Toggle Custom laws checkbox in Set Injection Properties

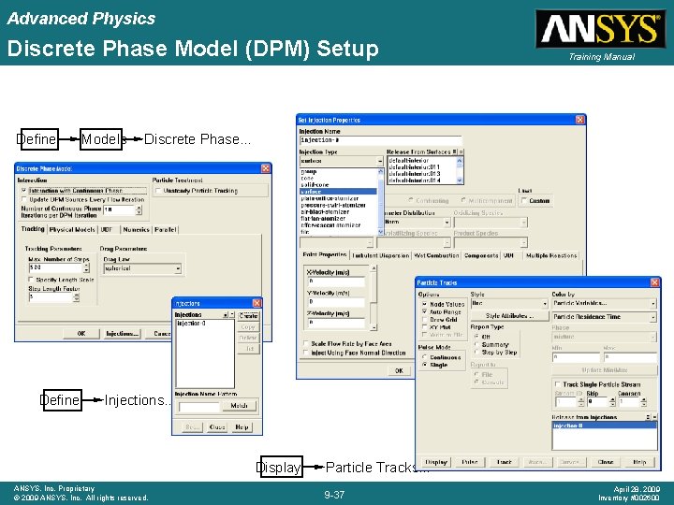(x=524, y=200)
